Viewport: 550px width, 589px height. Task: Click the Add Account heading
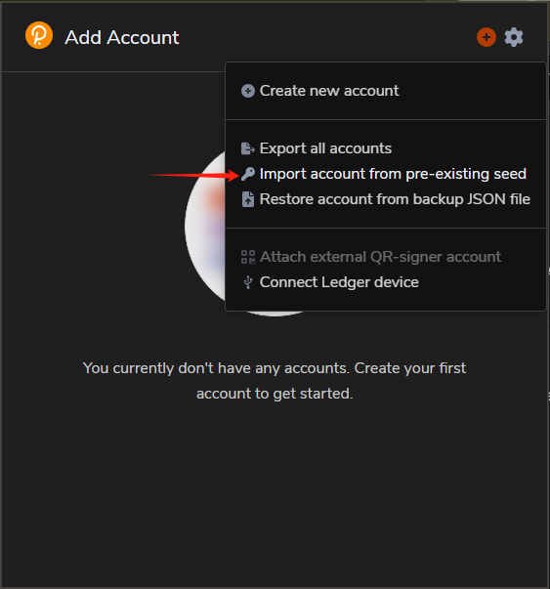pyautogui.click(x=122, y=37)
